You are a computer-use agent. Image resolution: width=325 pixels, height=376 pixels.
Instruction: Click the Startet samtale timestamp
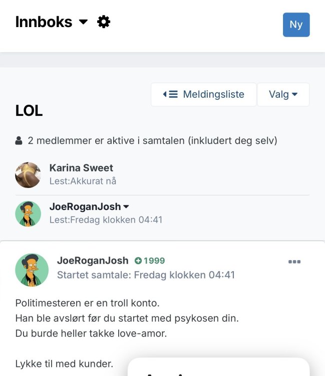tap(146, 275)
